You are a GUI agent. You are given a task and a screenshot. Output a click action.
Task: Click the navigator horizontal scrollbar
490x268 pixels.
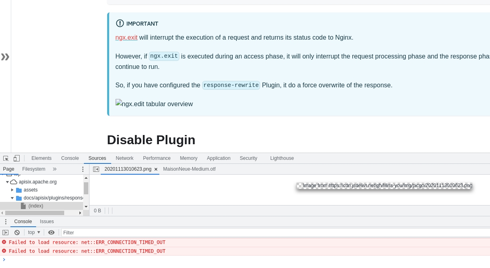pyautogui.click(x=40, y=213)
